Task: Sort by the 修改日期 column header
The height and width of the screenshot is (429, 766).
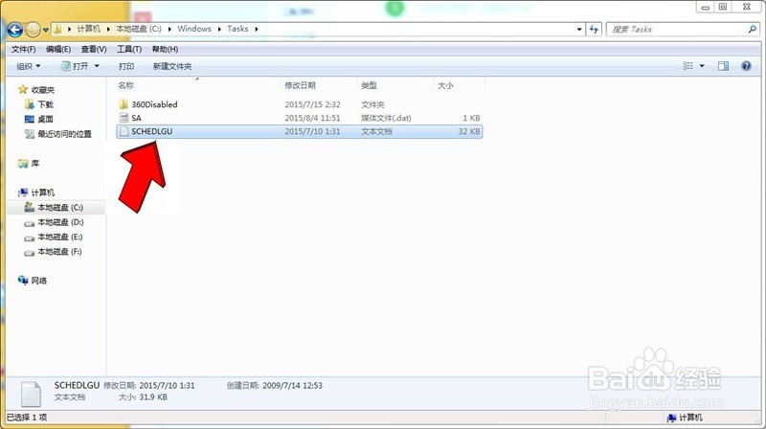Action: 300,85
